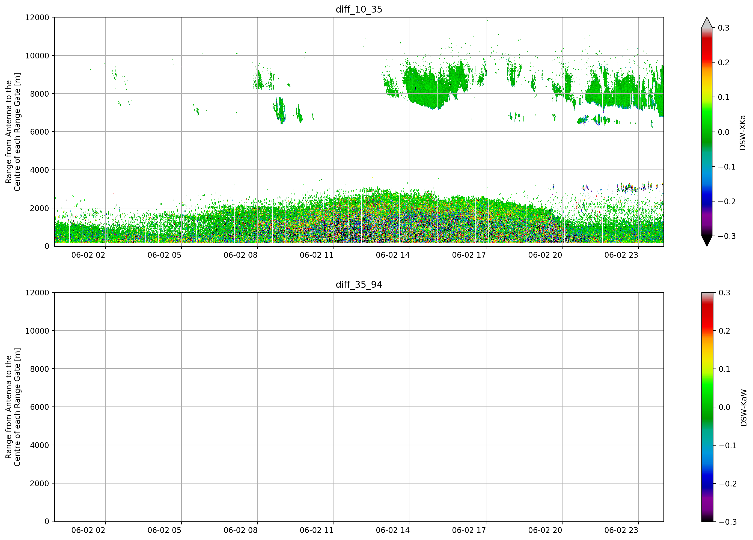The image size is (753, 540).
Task: Click the 12000 y-axis label on top plot
Action: 37,17
